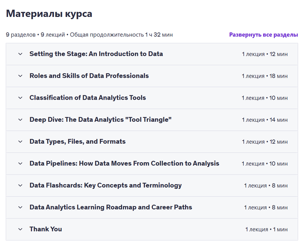Viewport: 303px width, 246px height.
Task: Click 'Data Pipelines: How Data Moves' section title
Action: 124,163
